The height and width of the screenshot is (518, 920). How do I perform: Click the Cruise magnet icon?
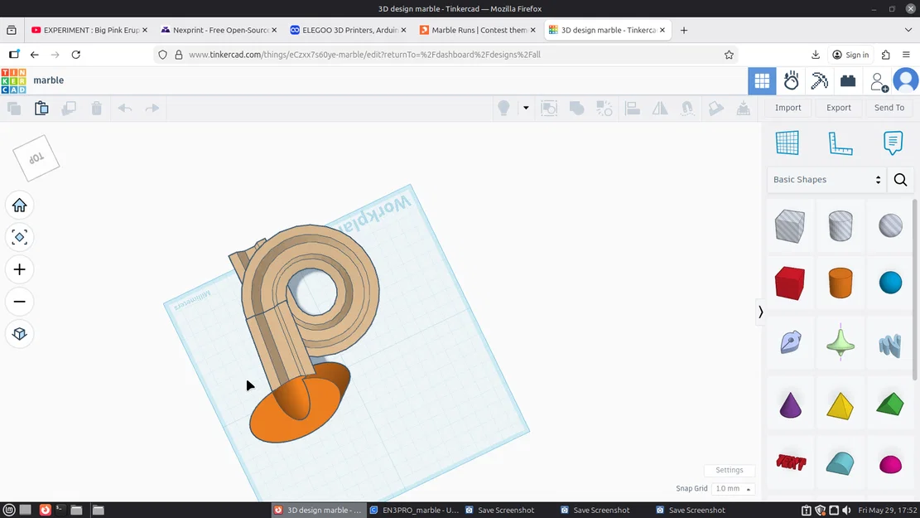pos(687,108)
